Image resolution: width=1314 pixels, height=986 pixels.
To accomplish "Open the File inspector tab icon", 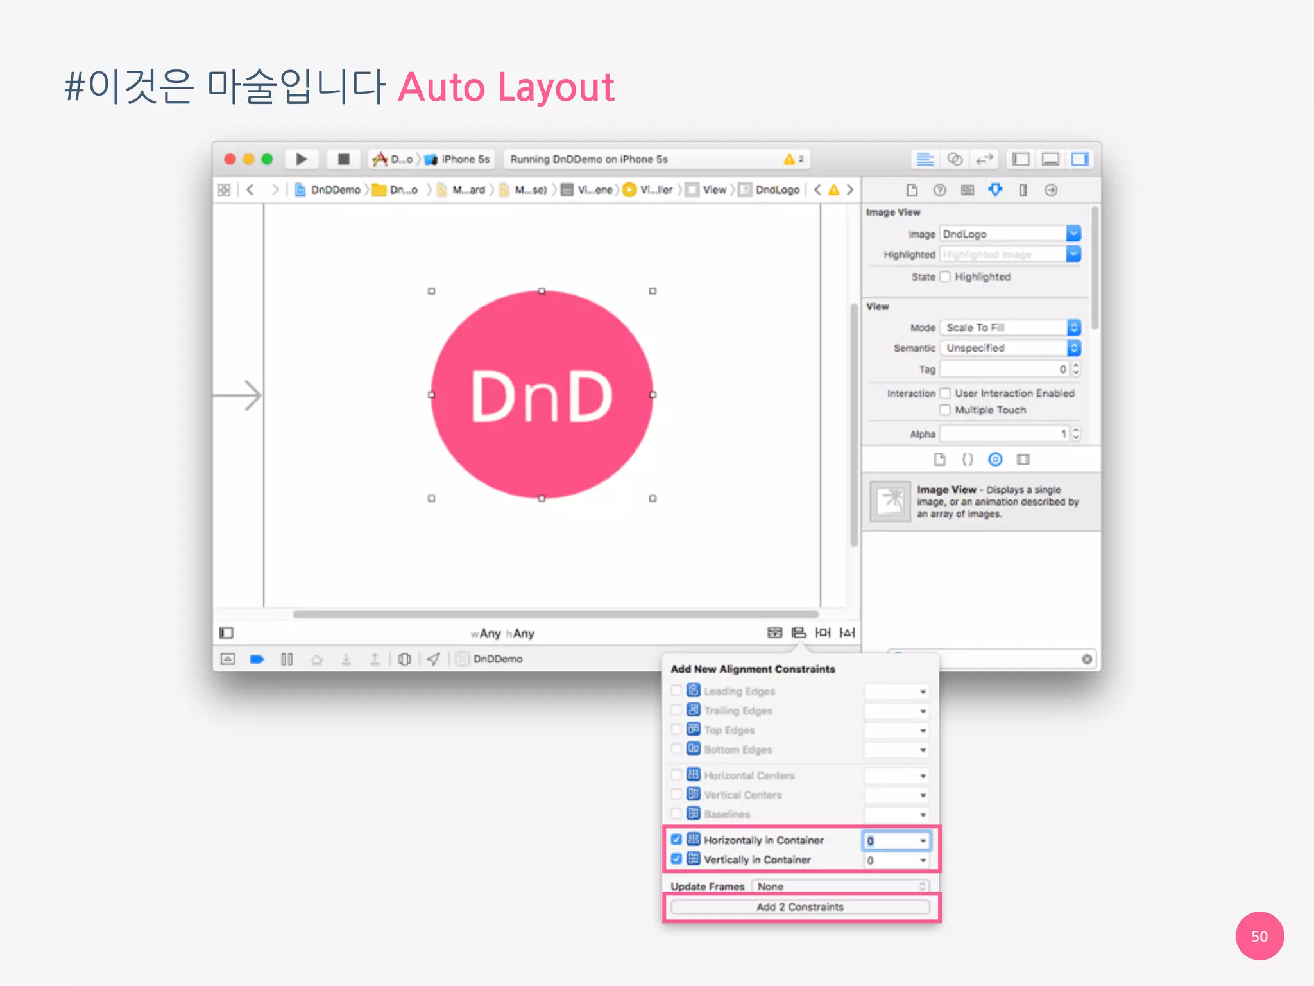I will (x=912, y=190).
